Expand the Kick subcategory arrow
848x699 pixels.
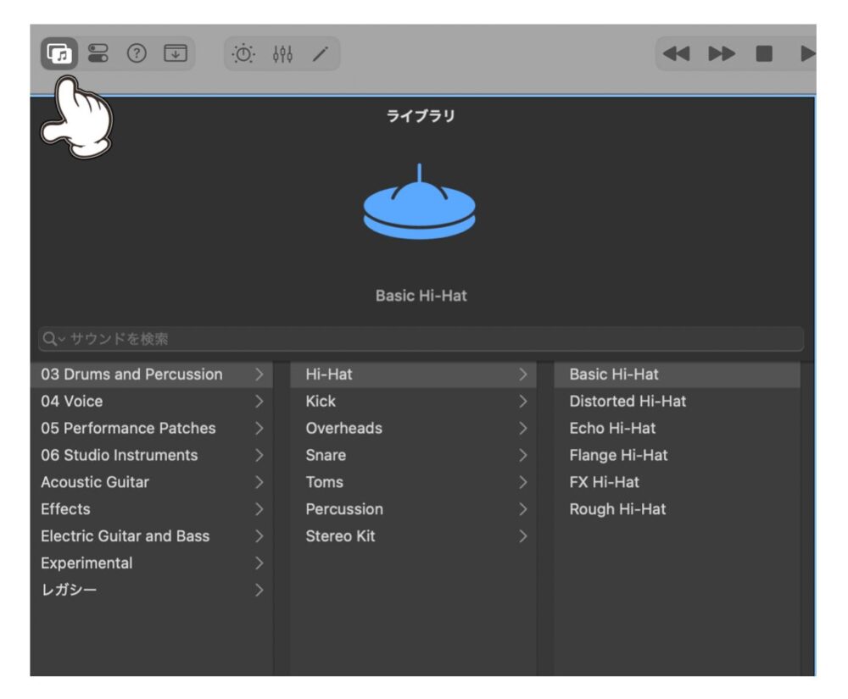(522, 402)
